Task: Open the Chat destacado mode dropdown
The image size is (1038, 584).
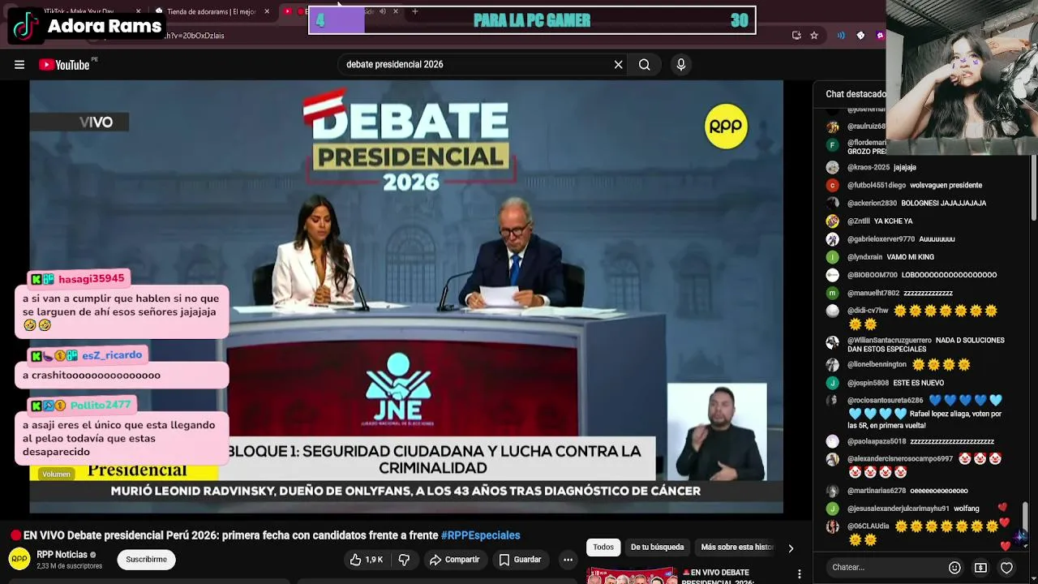Action: coord(856,94)
